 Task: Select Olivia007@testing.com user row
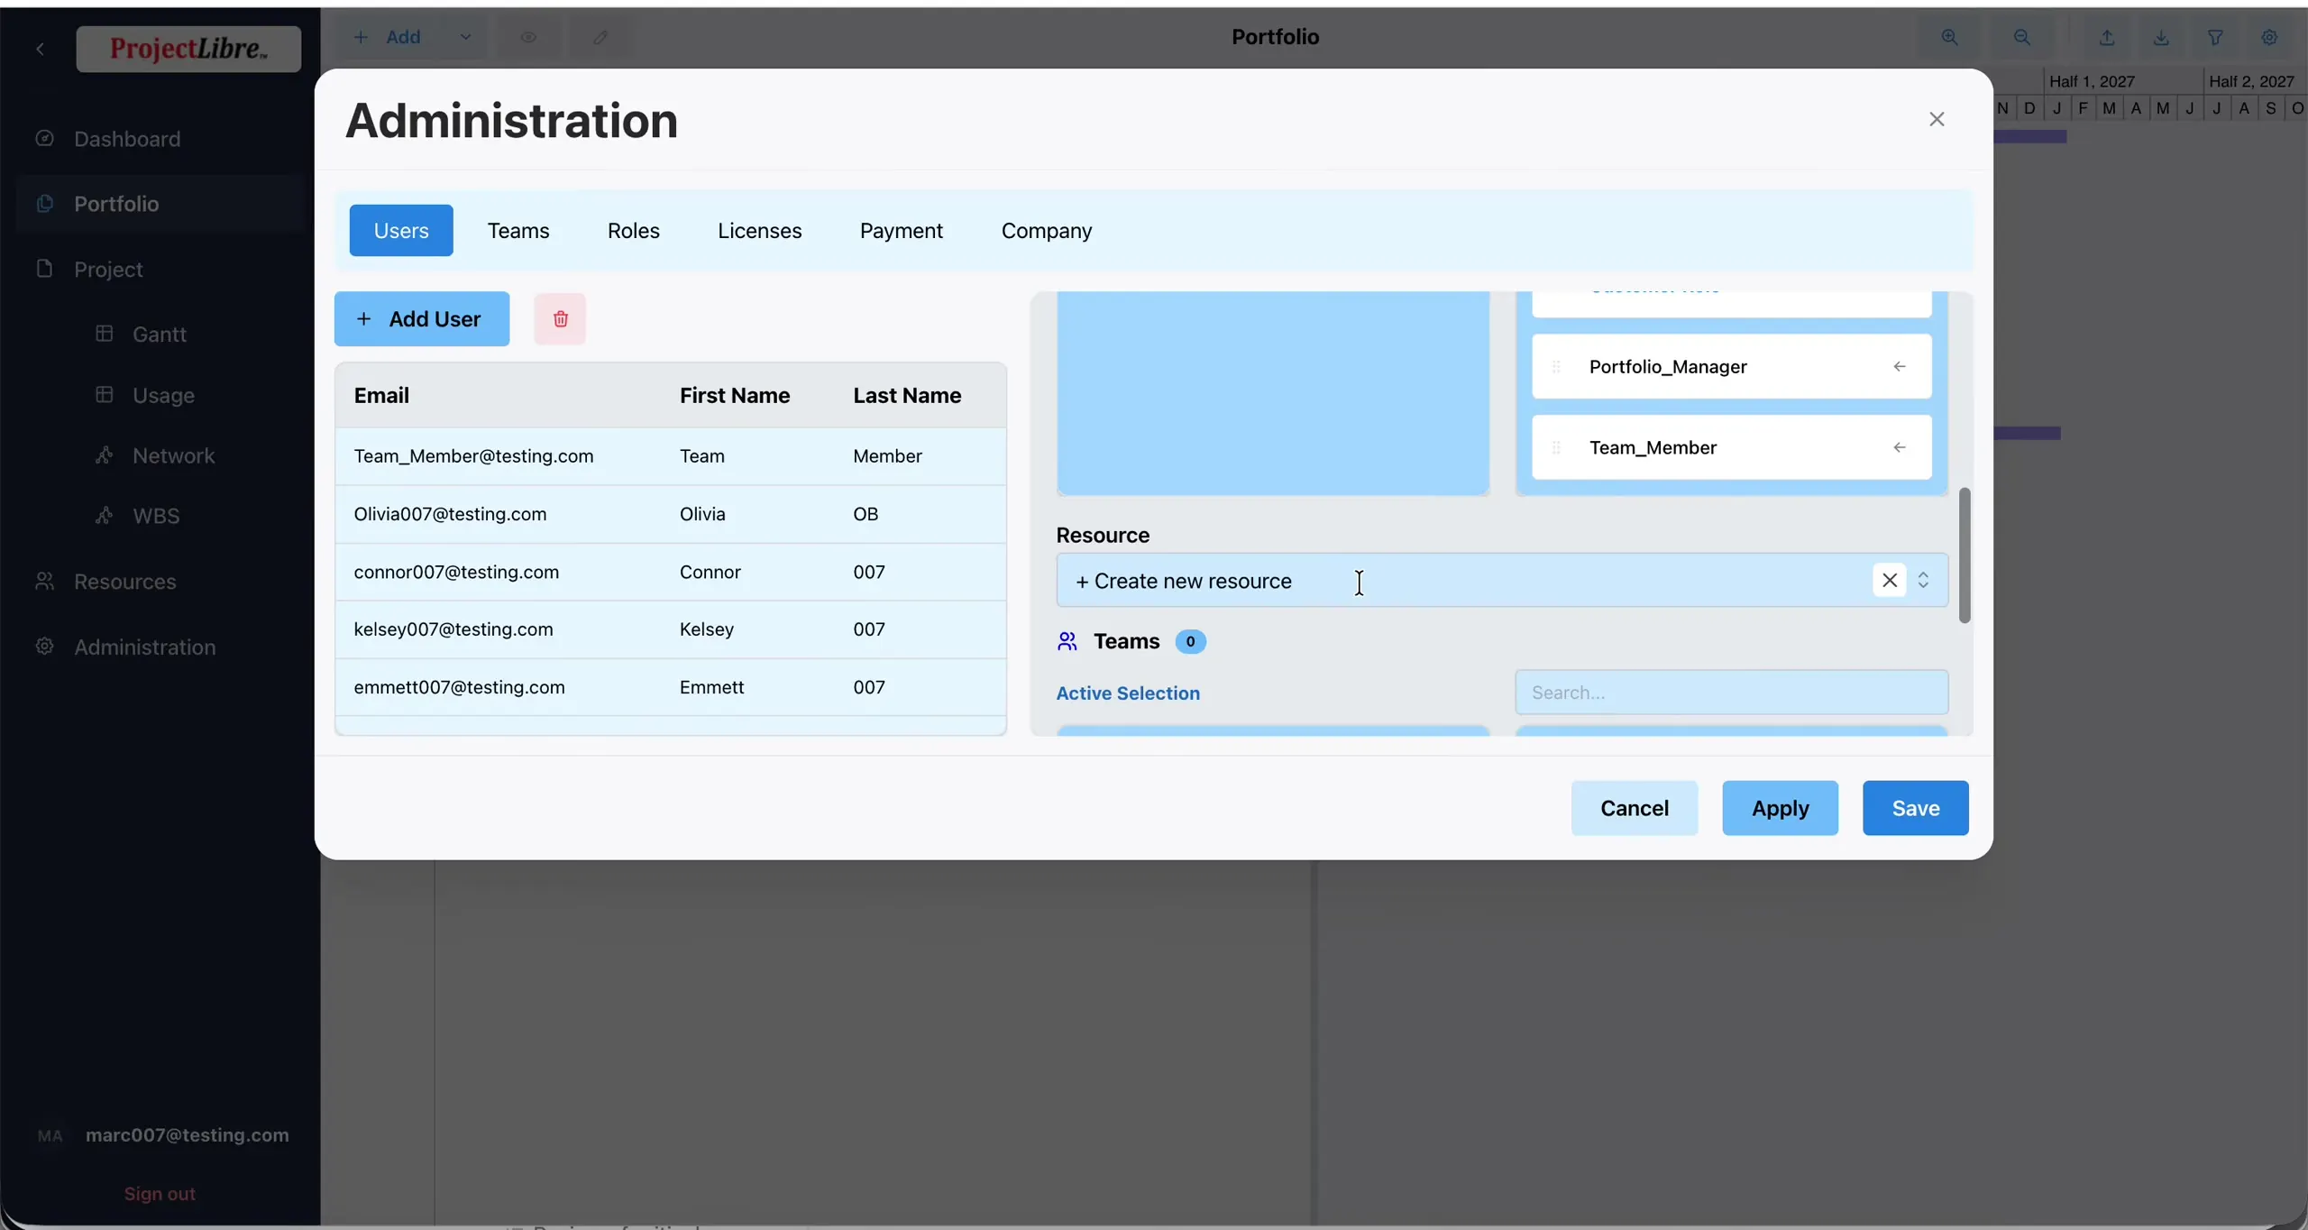[x=670, y=514]
